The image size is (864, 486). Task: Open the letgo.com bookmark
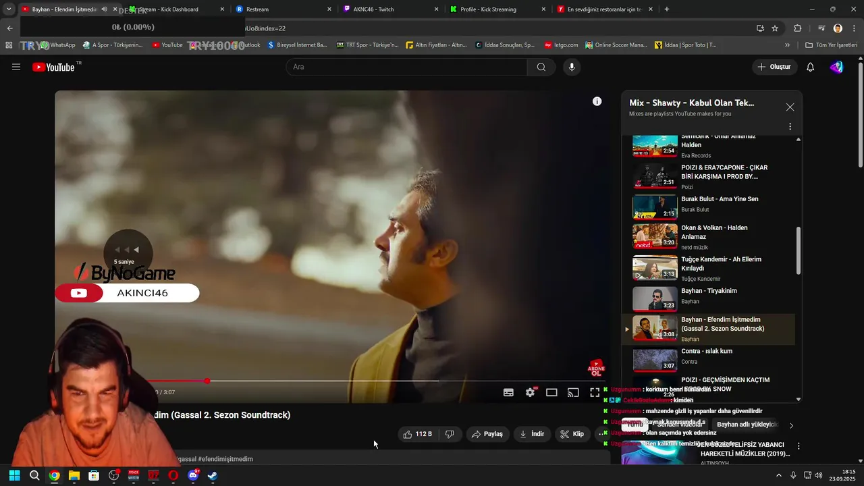click(562, 45)
